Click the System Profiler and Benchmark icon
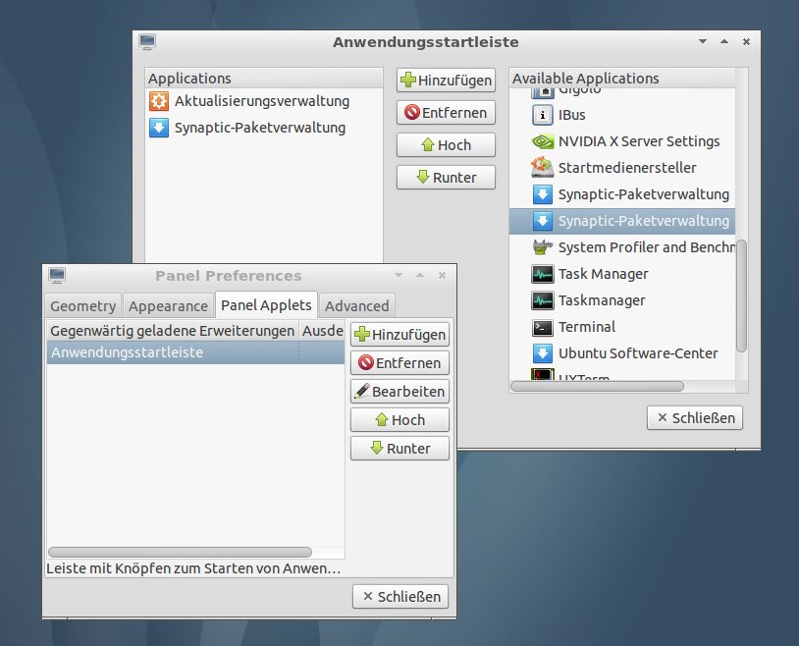 (x=542, y=247)
